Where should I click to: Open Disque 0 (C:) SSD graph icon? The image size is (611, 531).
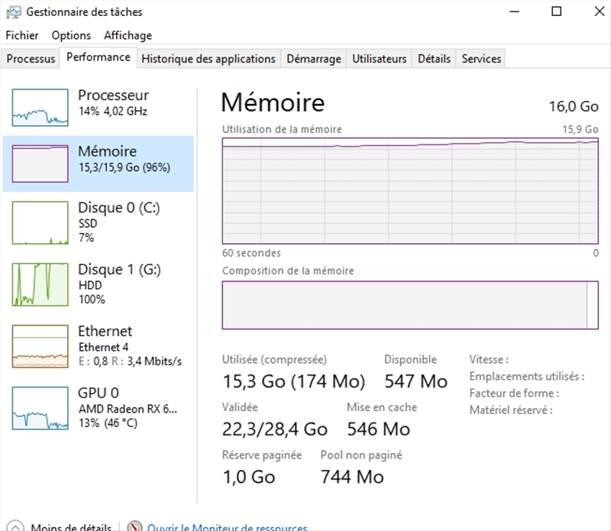40,222
